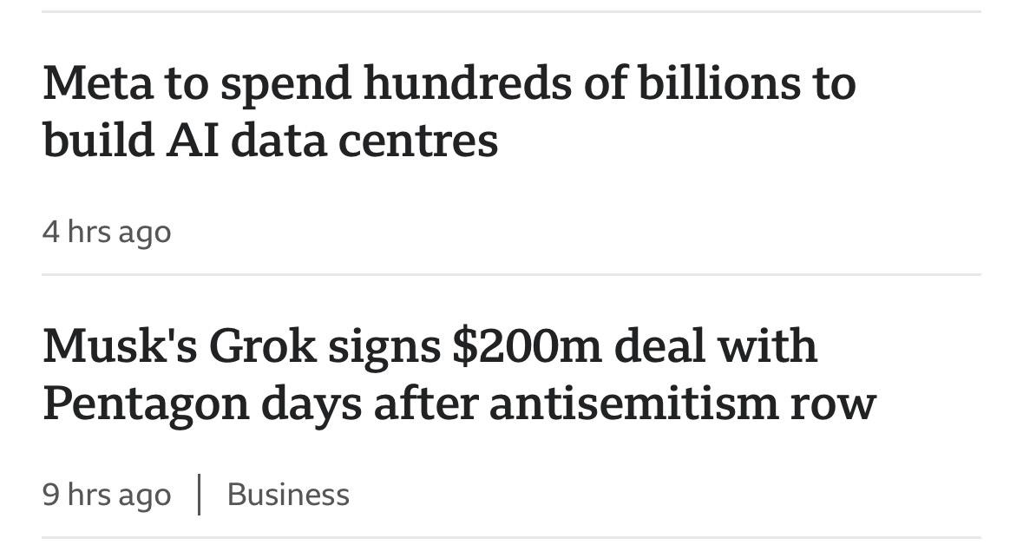Click 'antisemitism row' at end of headline

click(683, 404)
